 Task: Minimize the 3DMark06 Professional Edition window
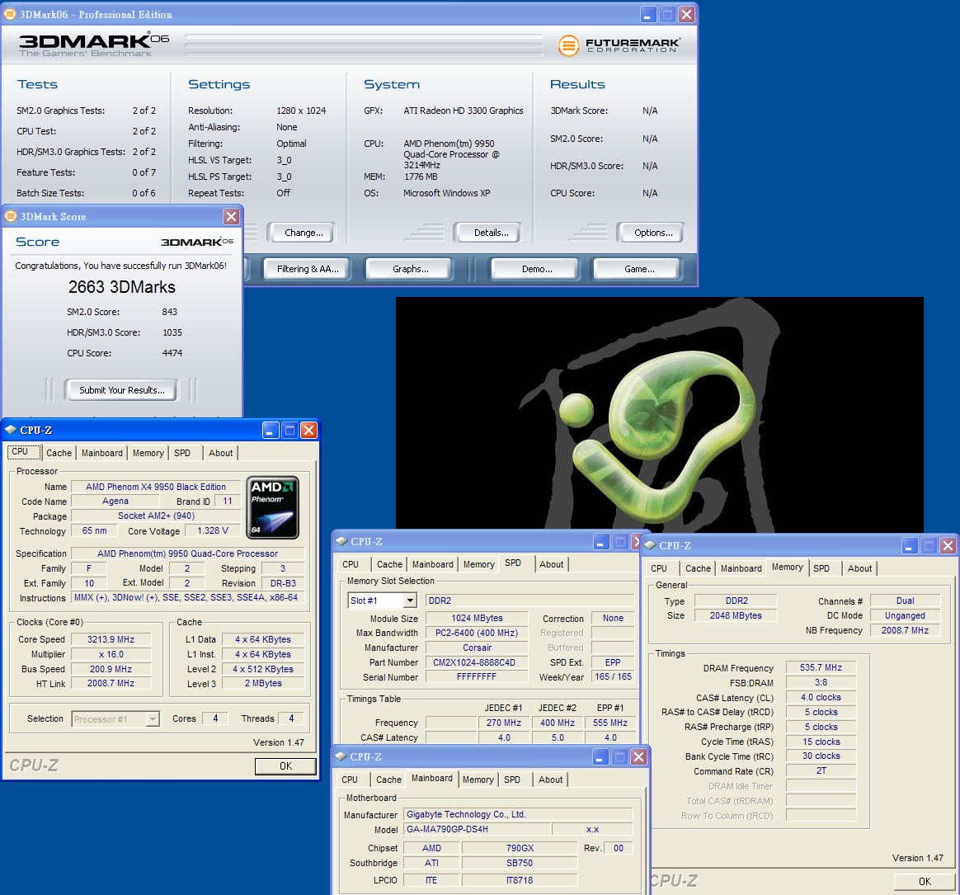click(649, 14)
